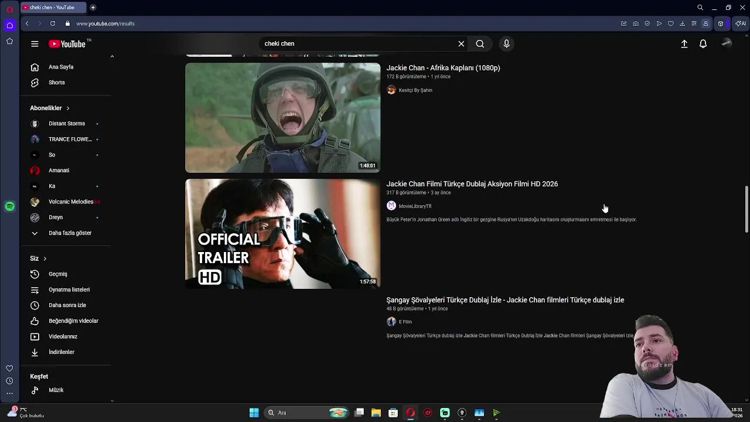Open Opera AI assistant button
Image resolution: width=750 pixels, height=422 pixels.
pyautogui.click(x=740, y=23)
